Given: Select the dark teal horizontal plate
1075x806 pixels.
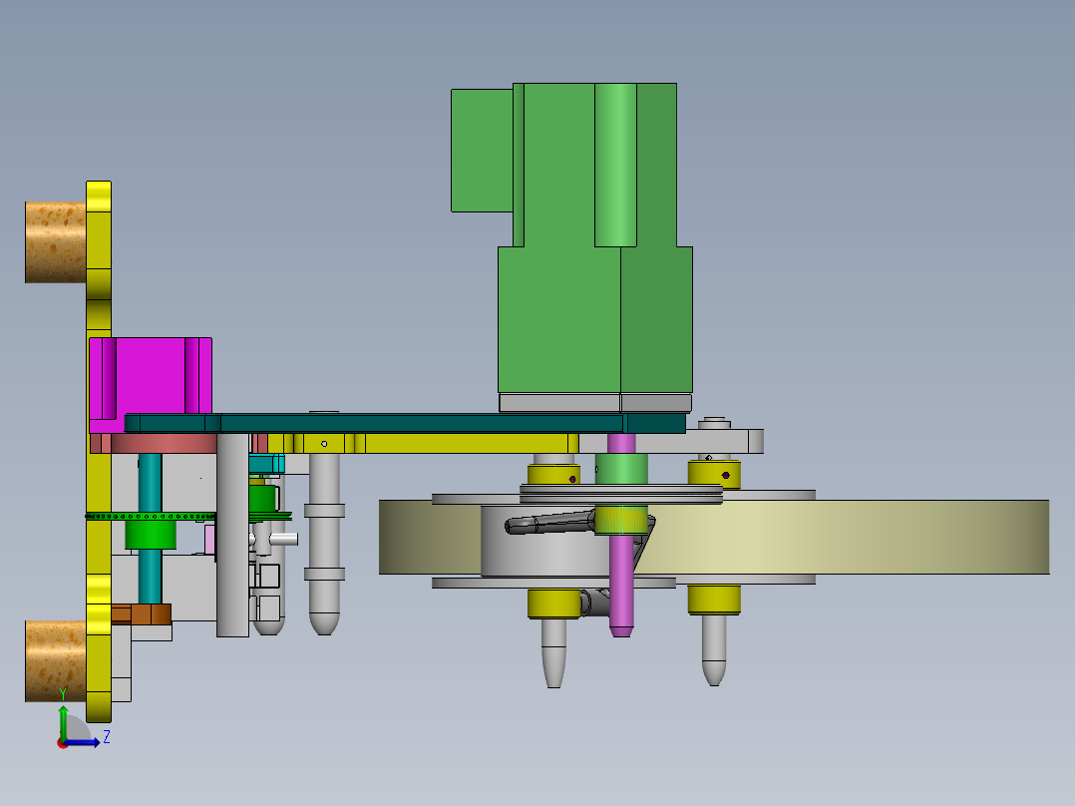Looking at the screenshot, I should [405, 423].
